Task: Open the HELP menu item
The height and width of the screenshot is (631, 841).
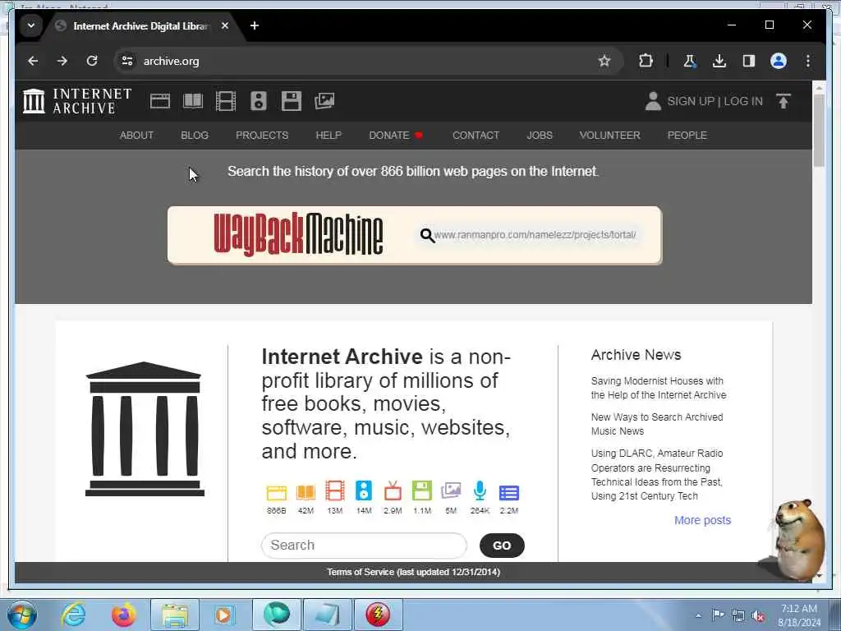Action: 329,136
